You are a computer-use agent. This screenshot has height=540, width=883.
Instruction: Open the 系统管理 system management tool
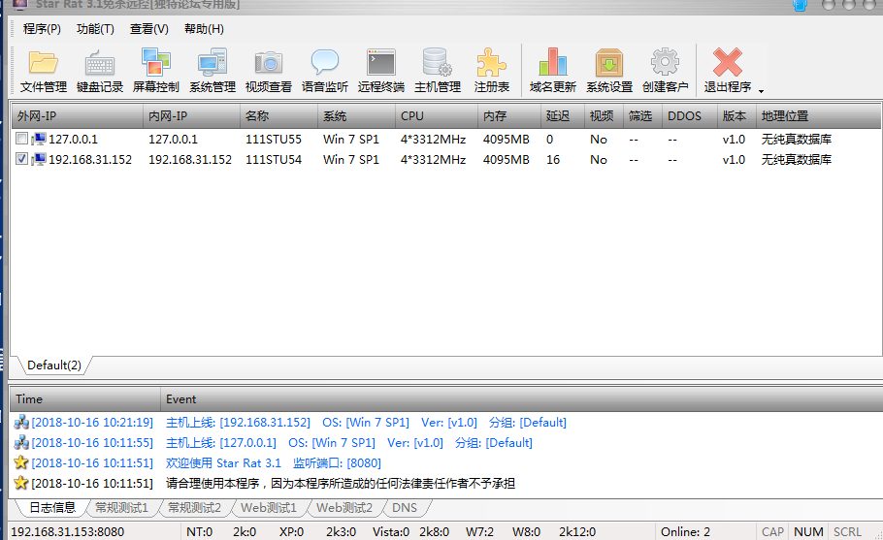(213, 71)
